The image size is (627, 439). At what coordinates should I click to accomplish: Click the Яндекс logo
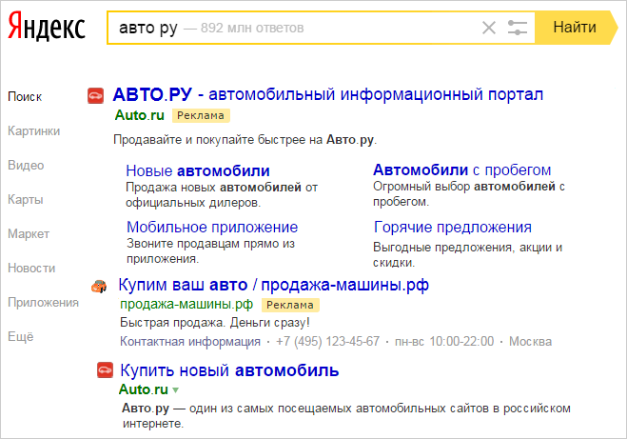click(x=47, y=27)
